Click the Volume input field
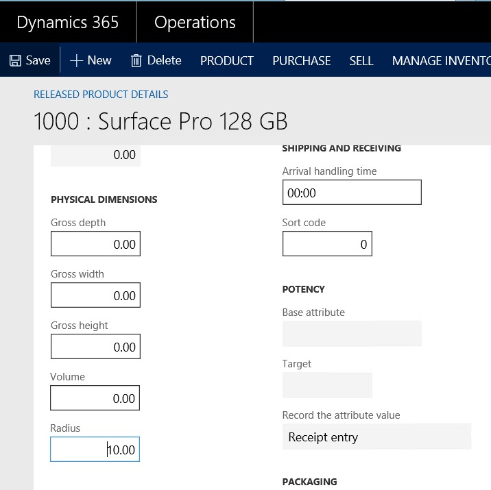Image resolution: width=491 pixels, height=490 pixels. pyautogui.click(x=95, y=399)
